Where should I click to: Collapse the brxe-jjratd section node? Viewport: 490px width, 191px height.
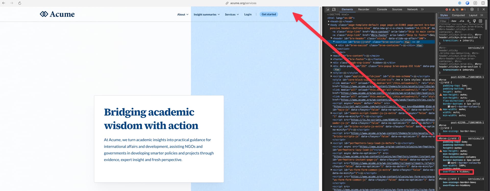[x=334, y=42]
